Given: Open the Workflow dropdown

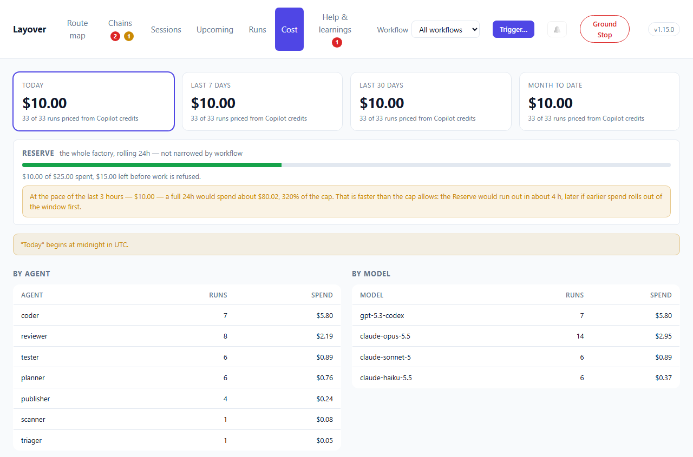Looking at the screenshot, I should coord(446,29).
